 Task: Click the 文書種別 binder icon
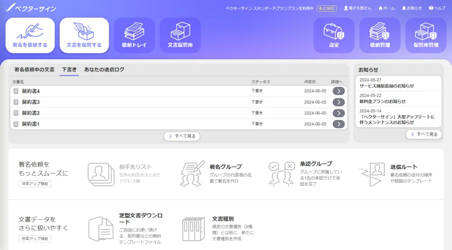[x=193, y=229]
